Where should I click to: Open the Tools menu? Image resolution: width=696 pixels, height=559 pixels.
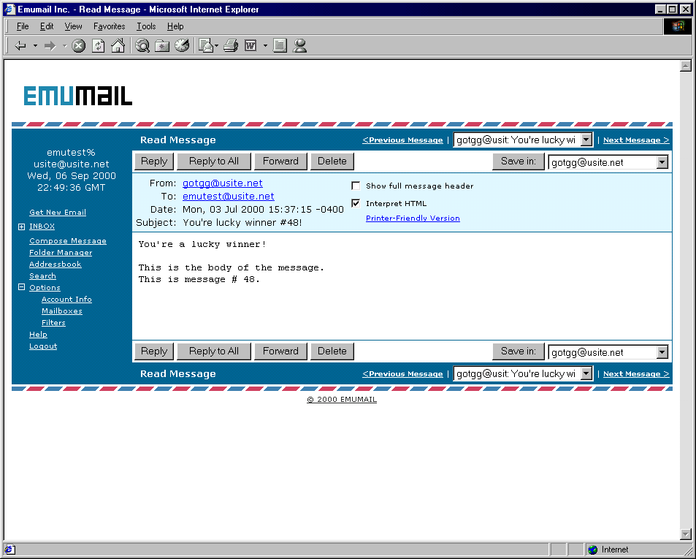[146, 26]
